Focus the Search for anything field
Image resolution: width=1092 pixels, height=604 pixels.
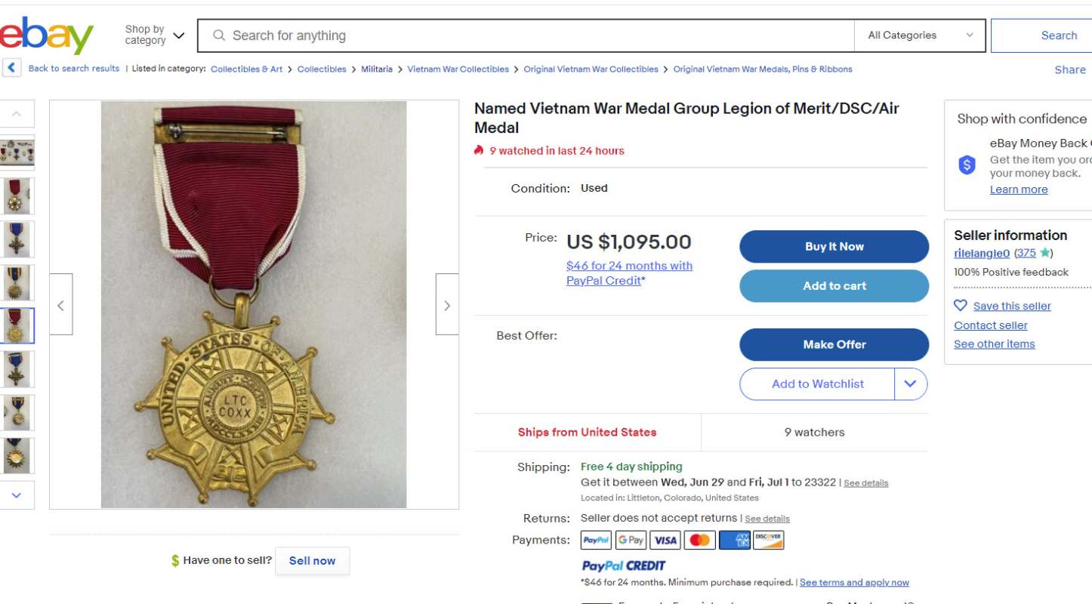tap(529, 35)
